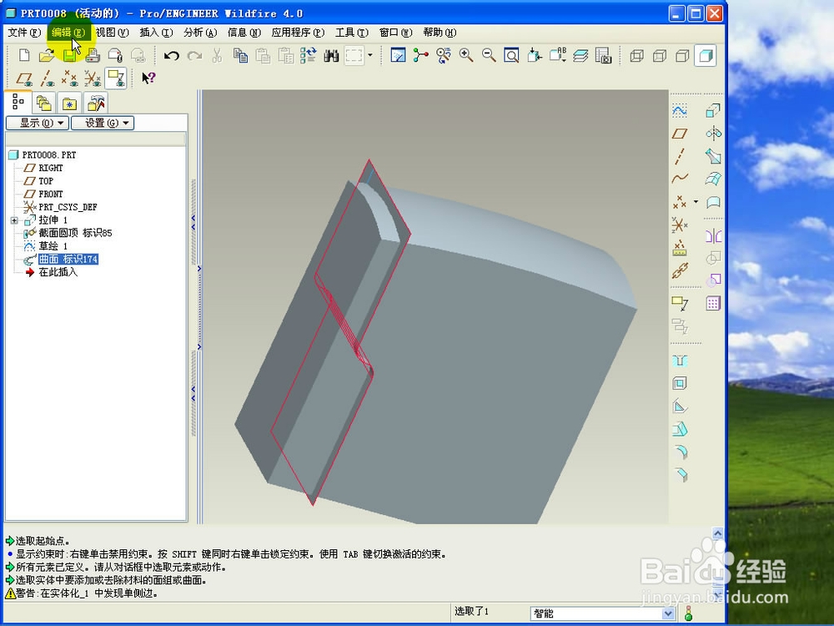Viewport: 834px width, 626px height.
Task: Click the Reorient view icon
Action: [x=534, y=55]
